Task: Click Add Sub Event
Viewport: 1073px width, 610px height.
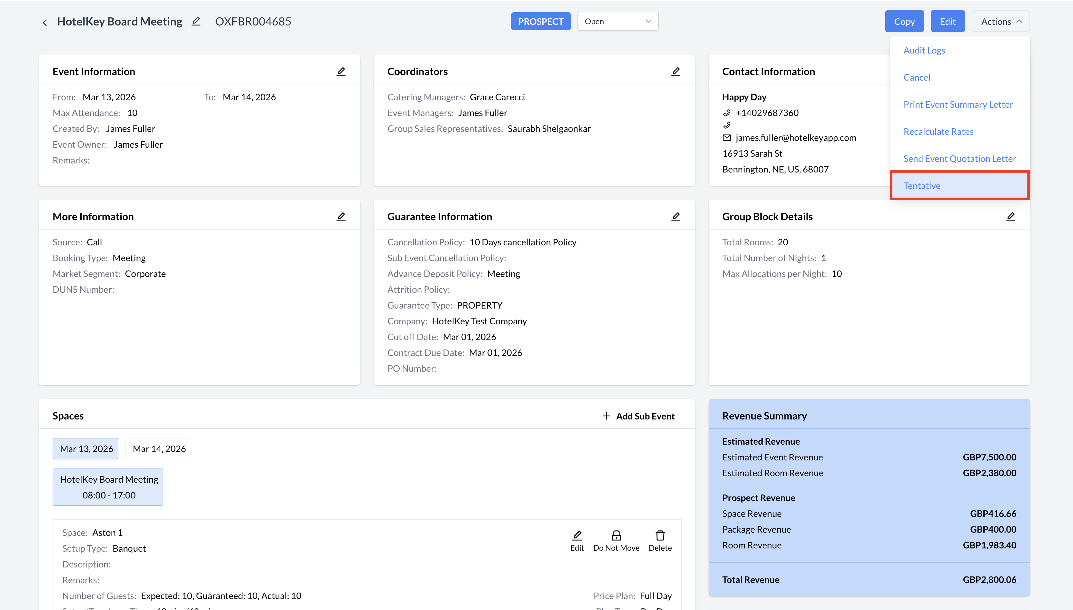Action: [638, 416]
